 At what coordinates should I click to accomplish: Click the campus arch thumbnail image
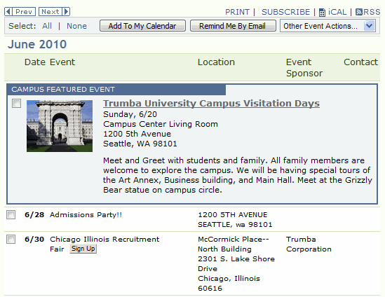click(60, 126)
